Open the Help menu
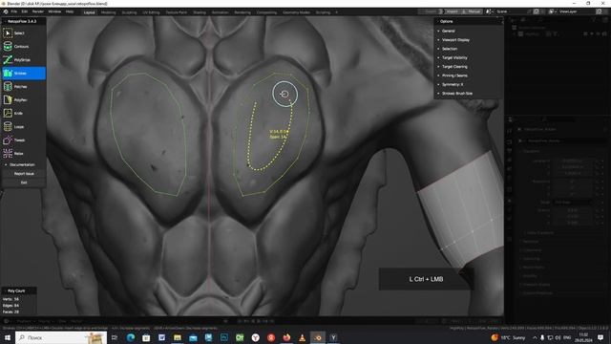Screen dimensions: 611x344 (70, 11)
